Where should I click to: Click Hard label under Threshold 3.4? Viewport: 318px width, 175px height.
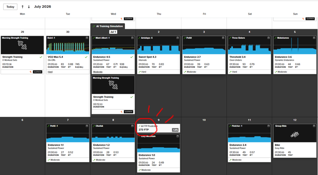tap(234, 72)
